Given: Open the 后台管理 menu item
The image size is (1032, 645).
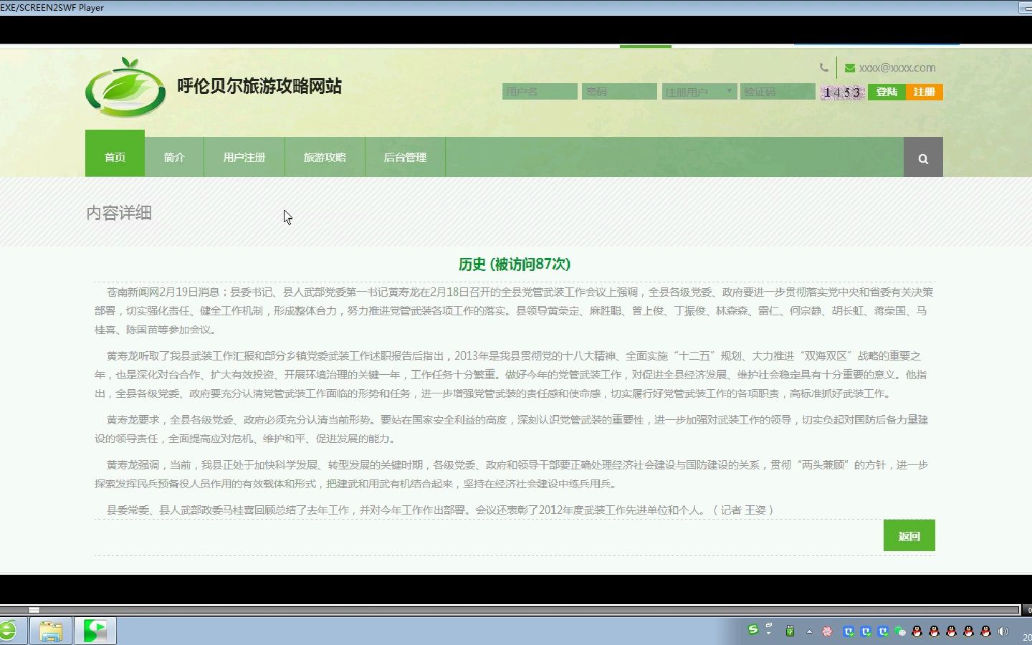Looking at the screenshot, I should (x=405, y=157).
